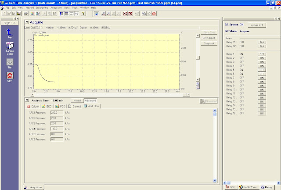Switch Relay 6 OFF
Screen dimensions: 281x190
[x=262, y=74]
